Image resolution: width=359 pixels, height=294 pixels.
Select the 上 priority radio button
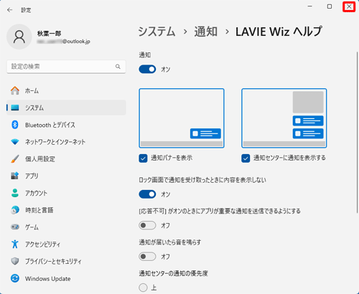(x=143, y=288)
